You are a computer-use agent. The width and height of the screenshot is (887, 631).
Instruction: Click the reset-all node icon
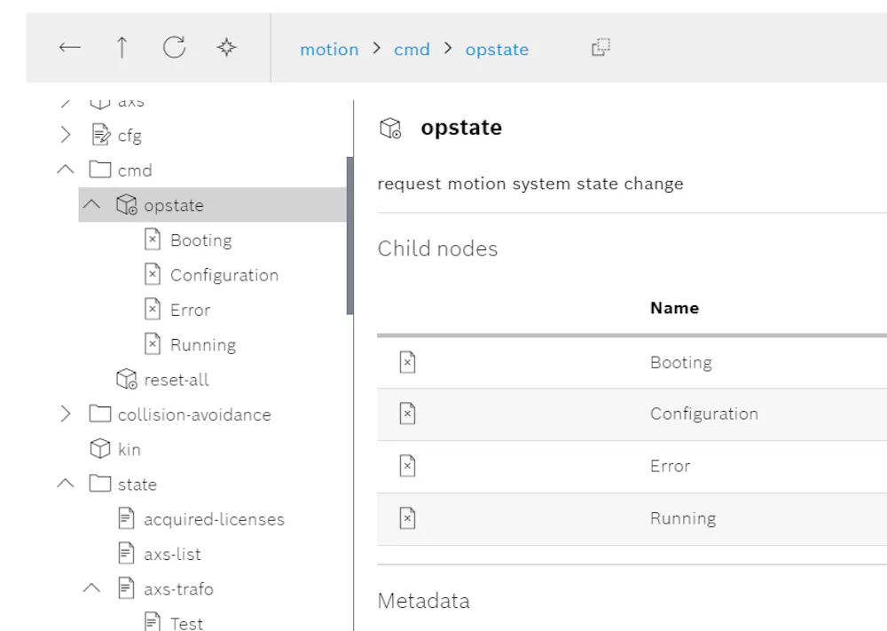point(124,379)
